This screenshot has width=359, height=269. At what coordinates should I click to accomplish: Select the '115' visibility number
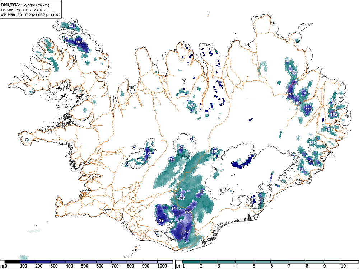point(309,109)
